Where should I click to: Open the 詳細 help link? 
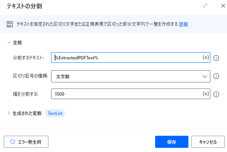click(183, 24)
